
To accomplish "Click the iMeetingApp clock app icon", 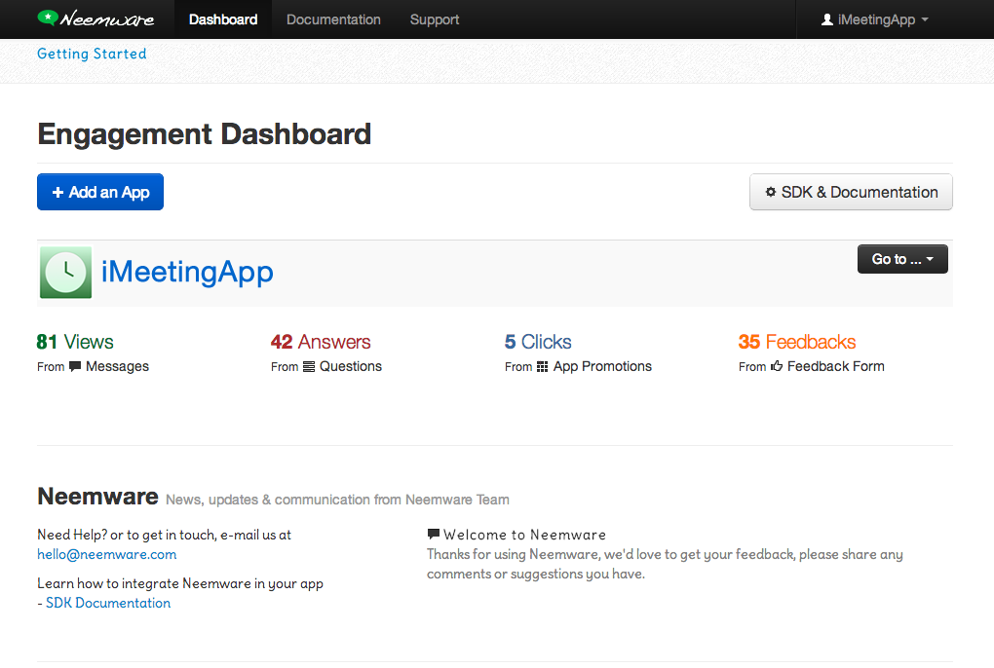I will tap(65, 273).
